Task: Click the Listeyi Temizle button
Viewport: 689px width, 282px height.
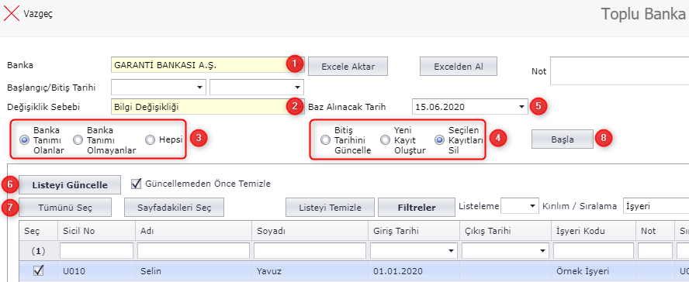Action: tap(330, 208)
